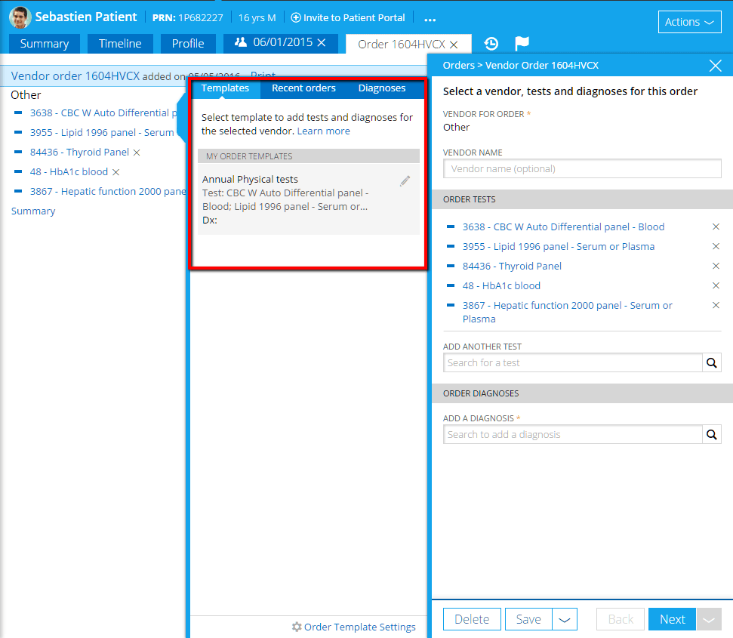The image size is (733, 638).
Task: Click the history clock icon
Action: tap(491, 44)
